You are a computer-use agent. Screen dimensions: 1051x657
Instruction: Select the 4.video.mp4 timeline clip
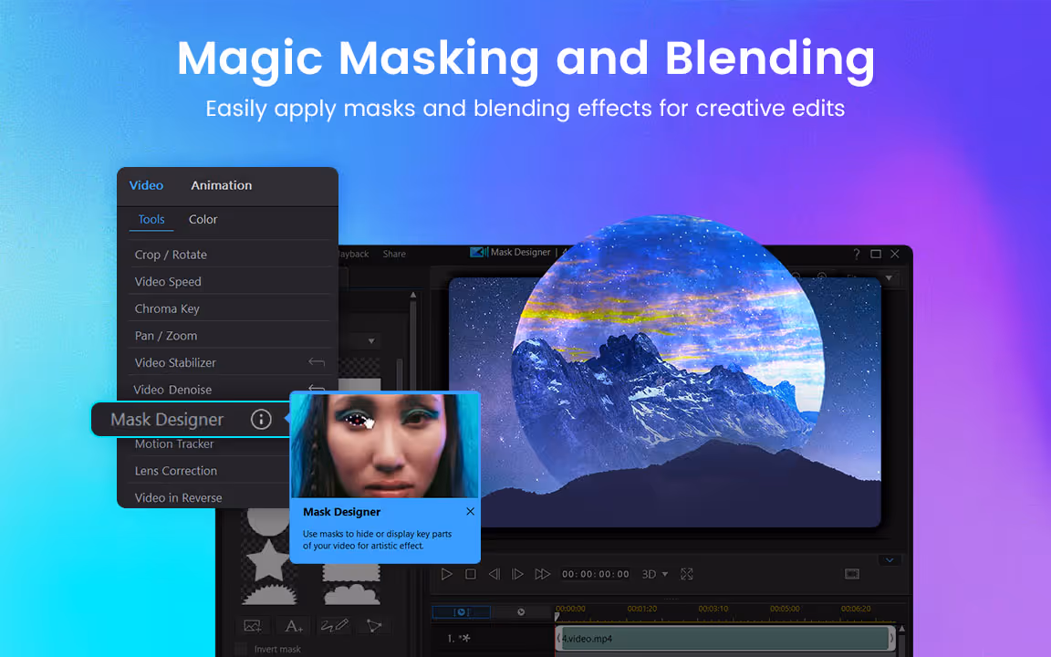pos(725,638)
